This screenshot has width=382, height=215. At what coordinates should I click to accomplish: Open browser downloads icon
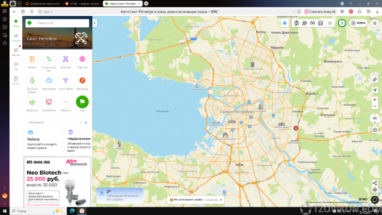click(377, 11)
